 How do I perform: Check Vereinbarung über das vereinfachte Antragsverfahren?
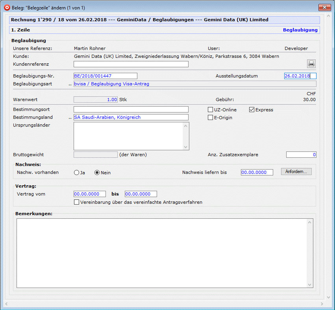tap(77, 202)
